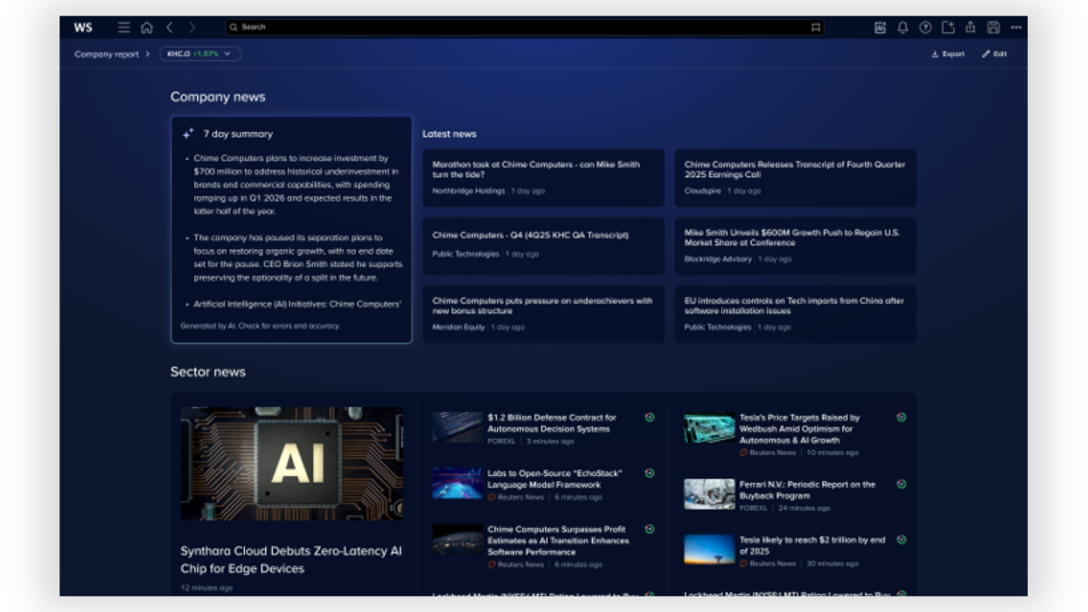The height and width of the screenshot is (612, 1088).
Task: Open Chime Computers Surpasses Profit Estimates headline
Action: point(558,541)
